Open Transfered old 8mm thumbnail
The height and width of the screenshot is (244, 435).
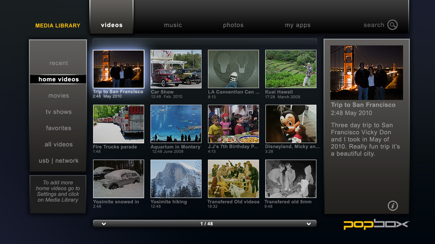point(291,179)
